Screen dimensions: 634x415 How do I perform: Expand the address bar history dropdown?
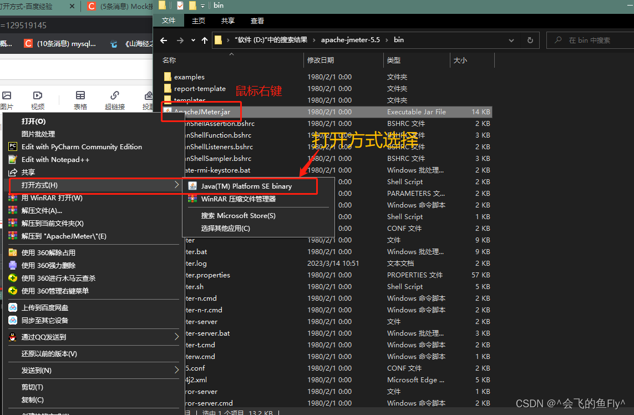click(x=511, y=40)
